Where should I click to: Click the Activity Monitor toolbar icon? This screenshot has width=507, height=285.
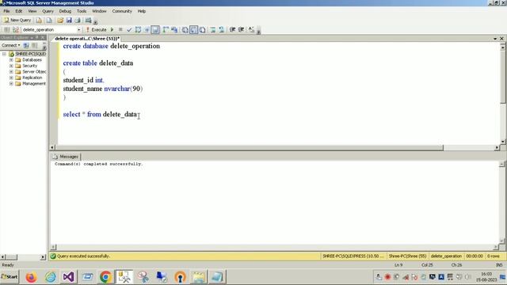(x=88, y=20)
